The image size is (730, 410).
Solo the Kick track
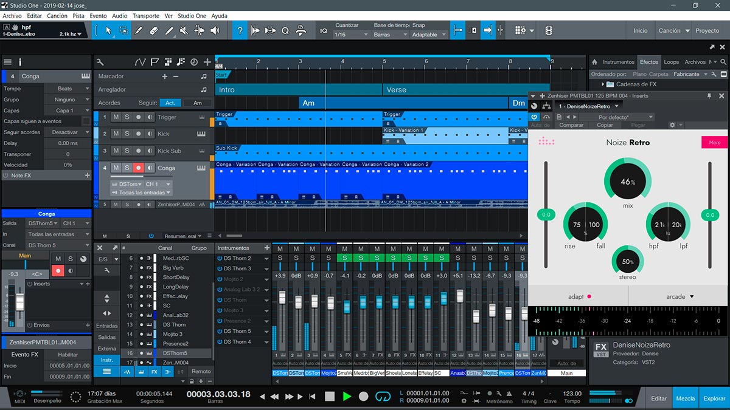tap(127, 134)
